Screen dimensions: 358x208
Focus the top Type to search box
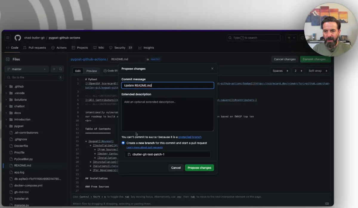(x=254, y=38)
